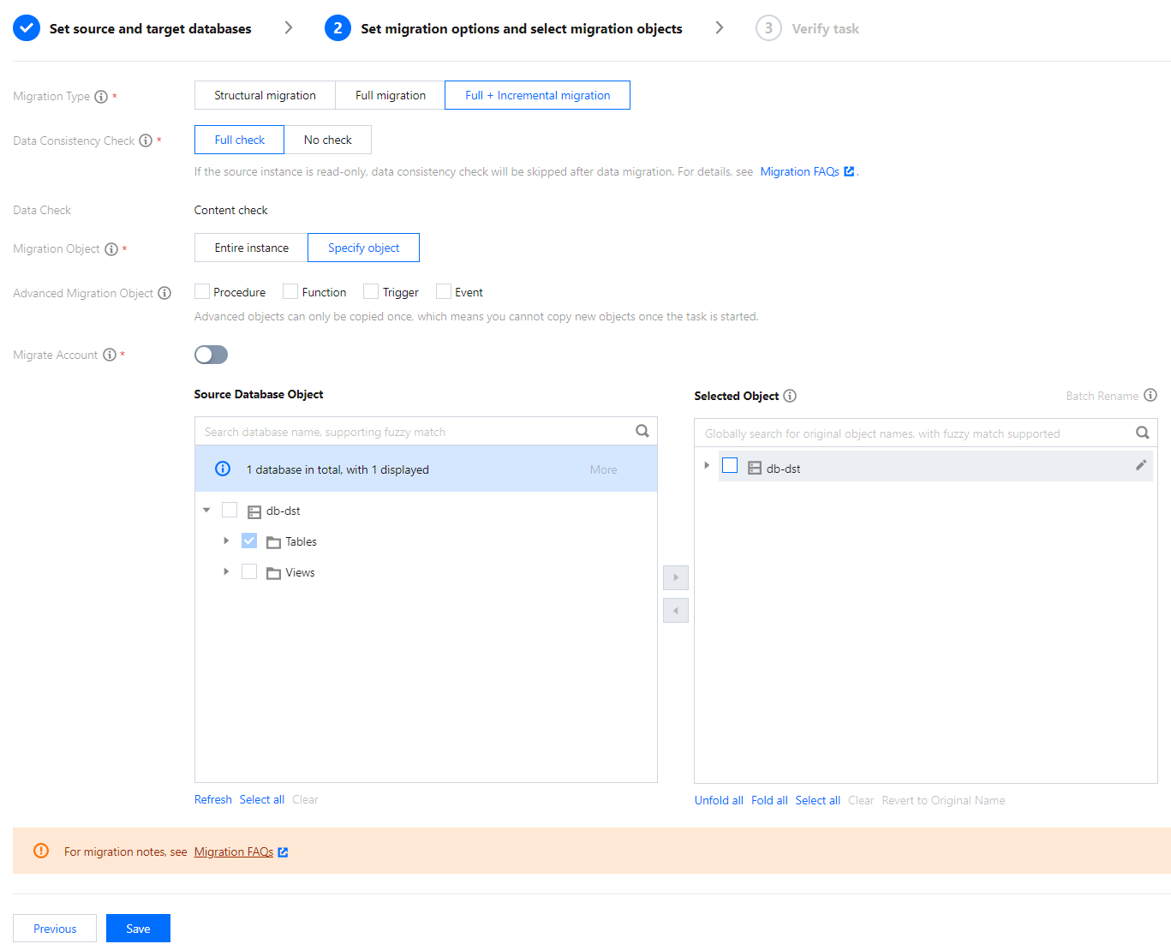The height and width of the screenshot is (950, 1171).
Task: Click the Migration Type info icon
Action: click(x=101, y=97)
